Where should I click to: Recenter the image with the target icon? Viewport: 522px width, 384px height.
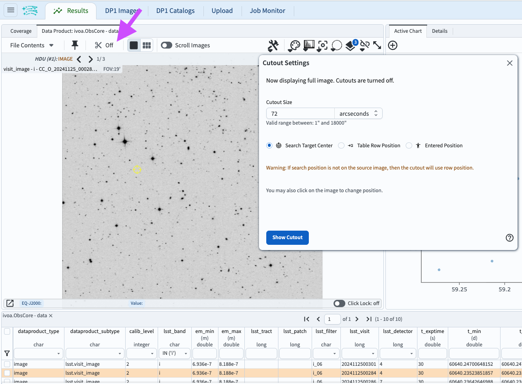[322, 45]
